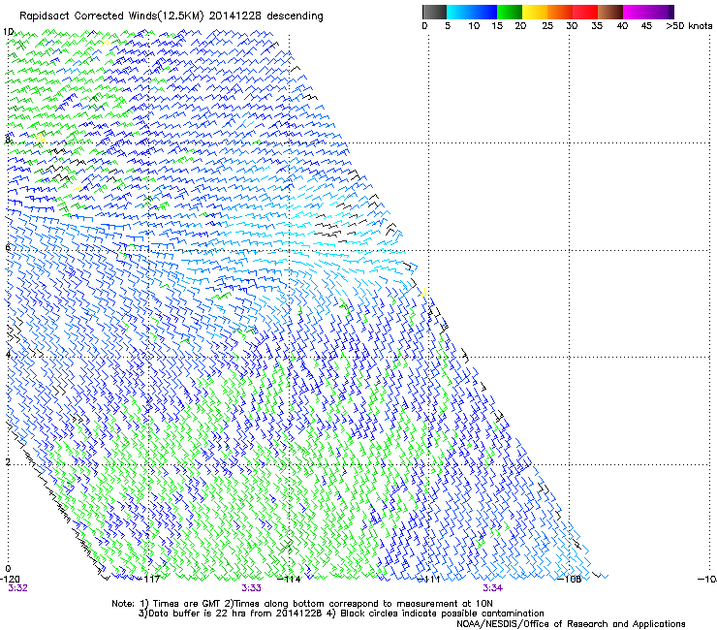Click the grid intersection at 6N, 114W
The image size is (717, 630).
pos(289,250)
